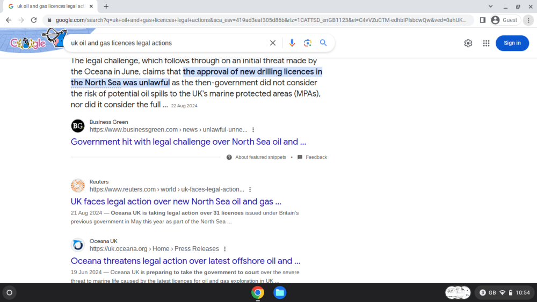Click the Feedback flag icon

300,157
